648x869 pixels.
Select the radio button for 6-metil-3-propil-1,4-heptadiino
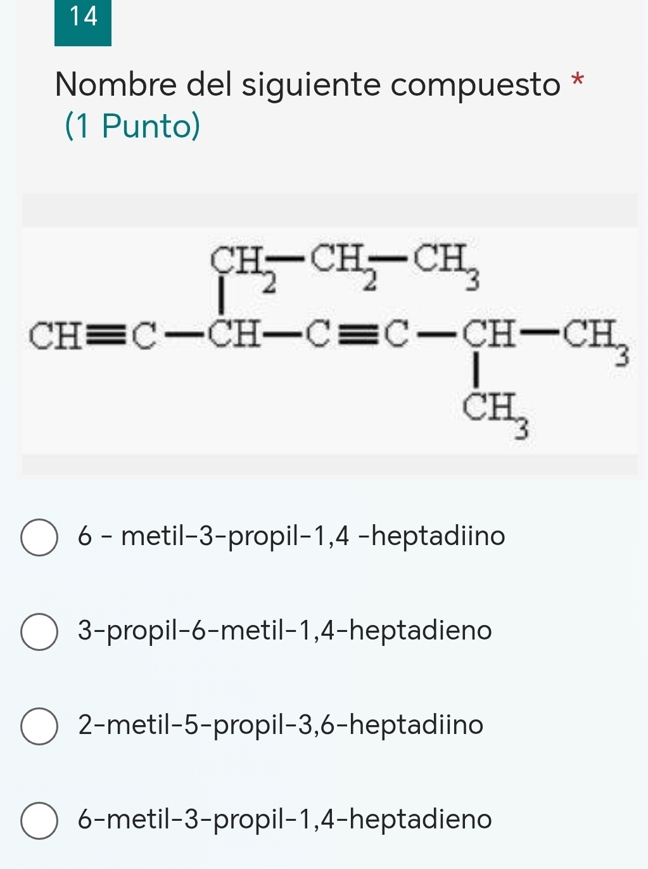(x=39, y=537)
